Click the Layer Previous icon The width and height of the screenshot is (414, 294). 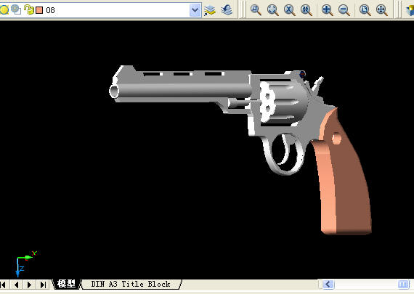click(x=227, y=10)
